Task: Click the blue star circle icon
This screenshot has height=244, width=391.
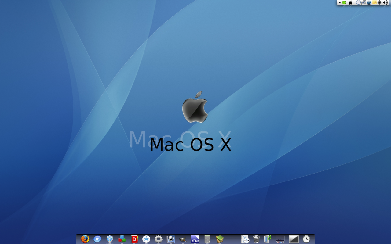Action: tap(146, 239)
